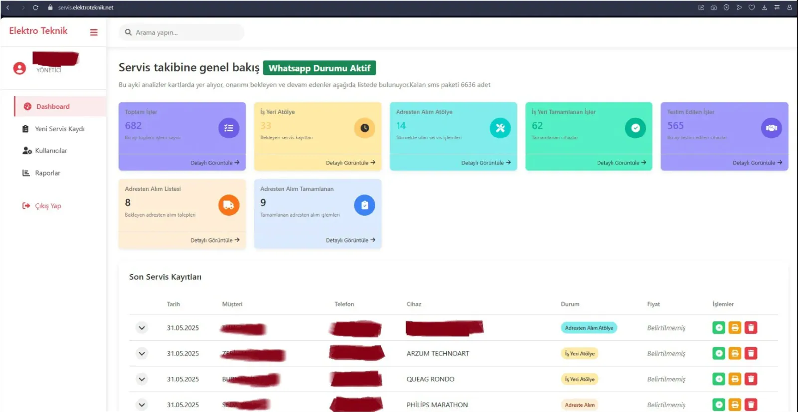
Task: Log out via Çıkış Yap
Action: click(42, 206)
